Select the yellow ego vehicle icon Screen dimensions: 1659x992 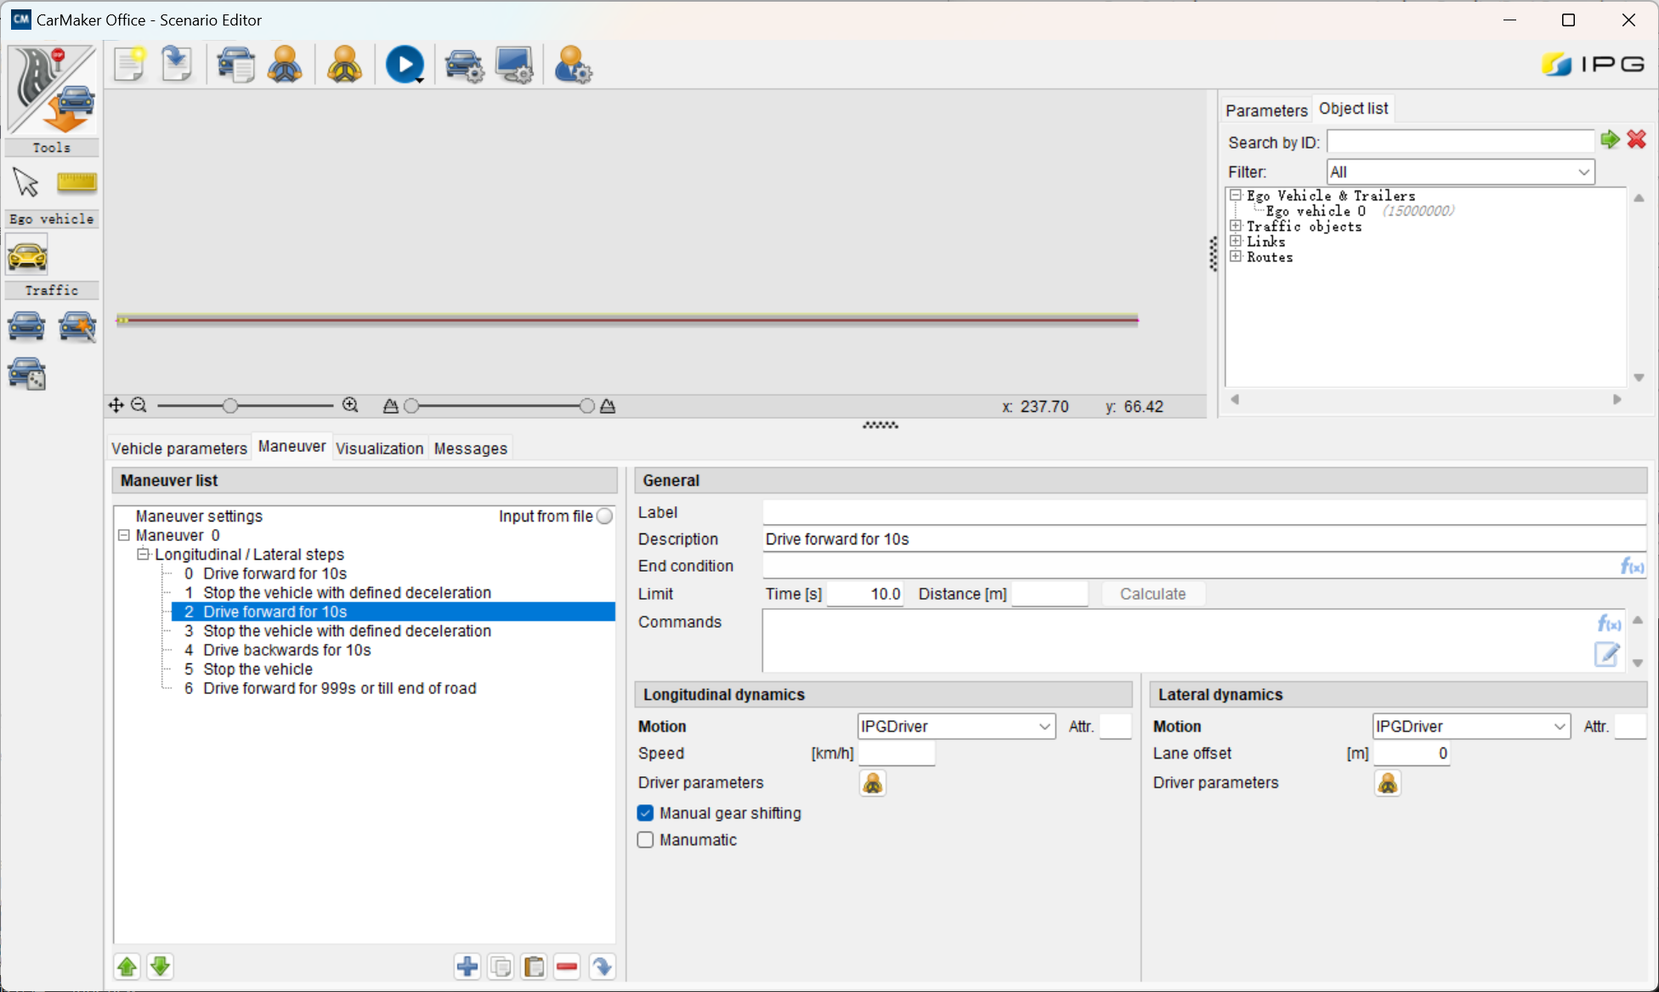pos(27,255)
